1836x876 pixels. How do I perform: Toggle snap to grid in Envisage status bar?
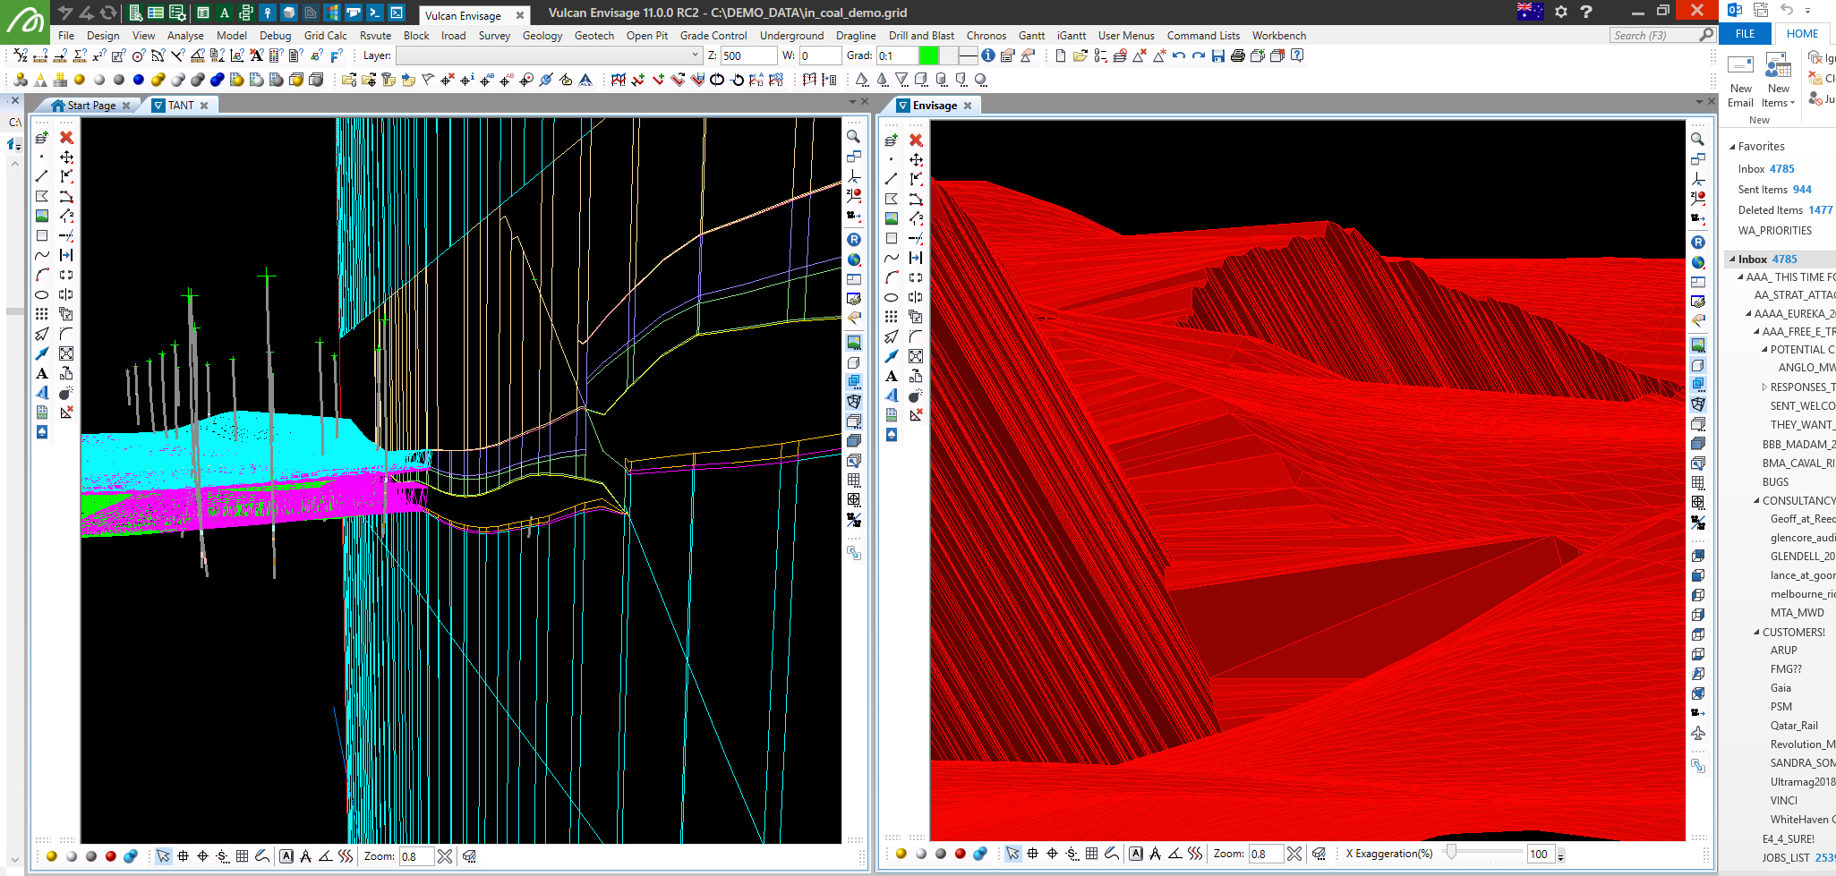(x=1091, y=854)
